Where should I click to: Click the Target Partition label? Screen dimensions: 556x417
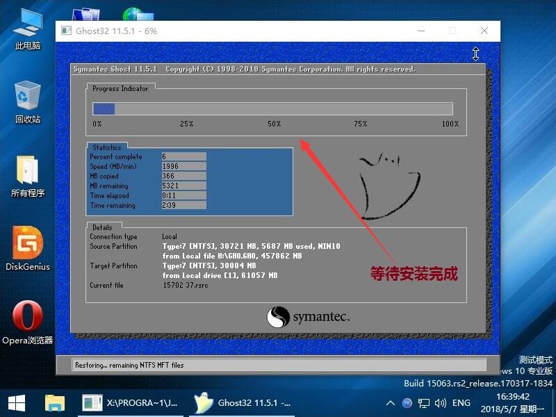click(x=113, y=265)
